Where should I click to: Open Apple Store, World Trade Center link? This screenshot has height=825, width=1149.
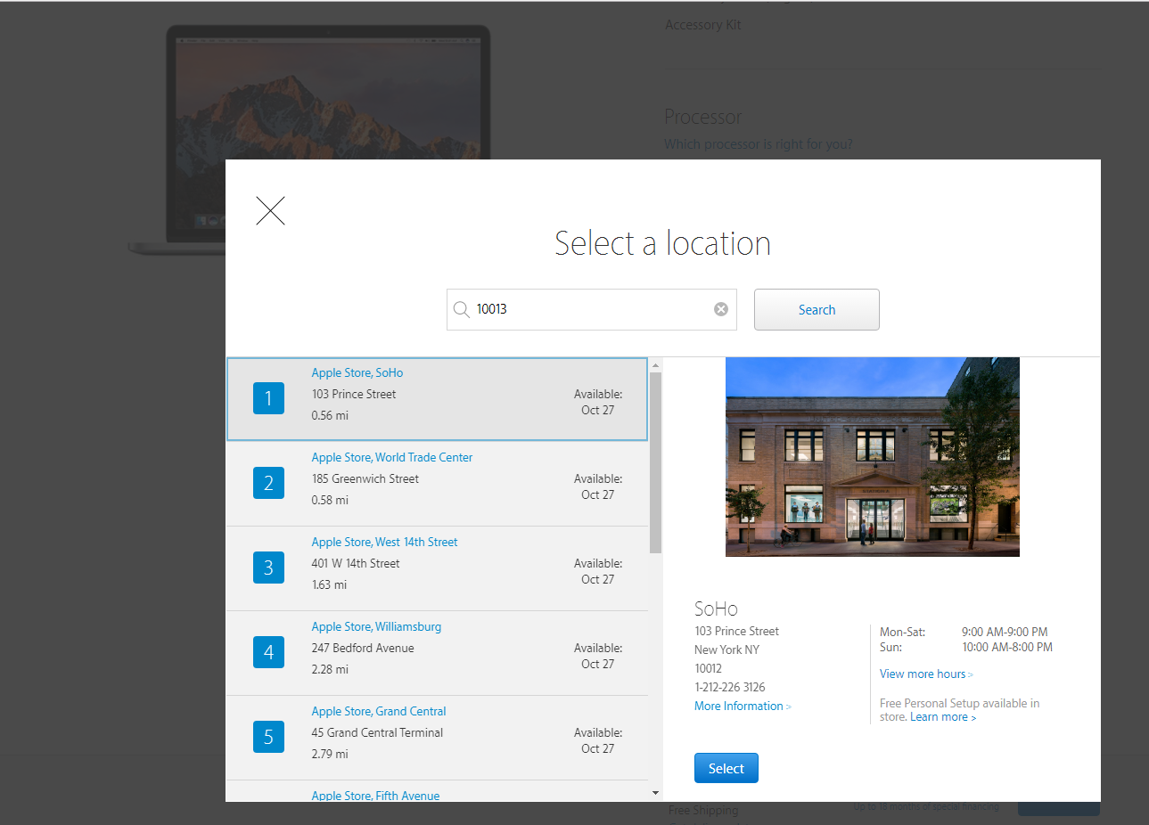coord(392,457)
